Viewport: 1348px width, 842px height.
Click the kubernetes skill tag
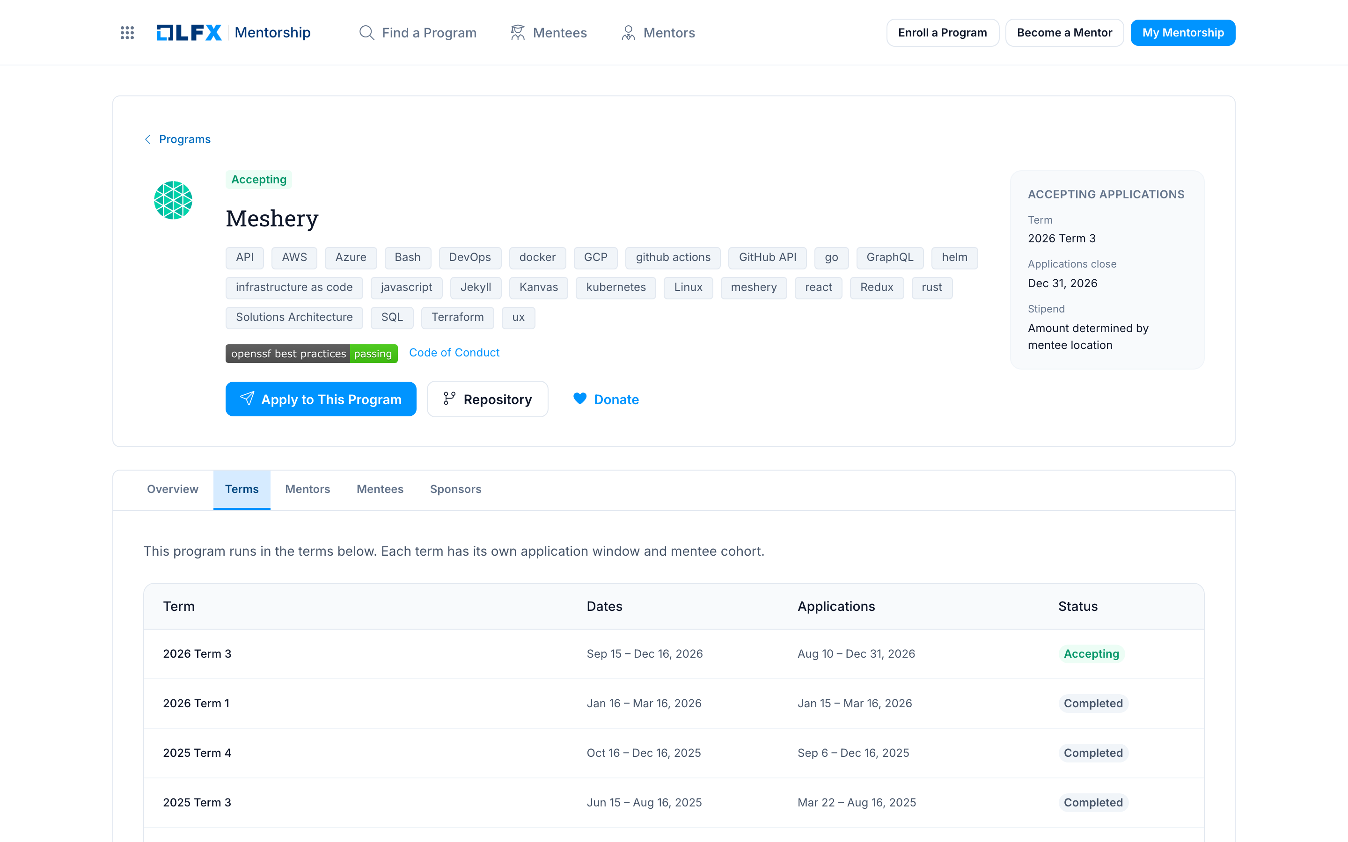(616, 287)
